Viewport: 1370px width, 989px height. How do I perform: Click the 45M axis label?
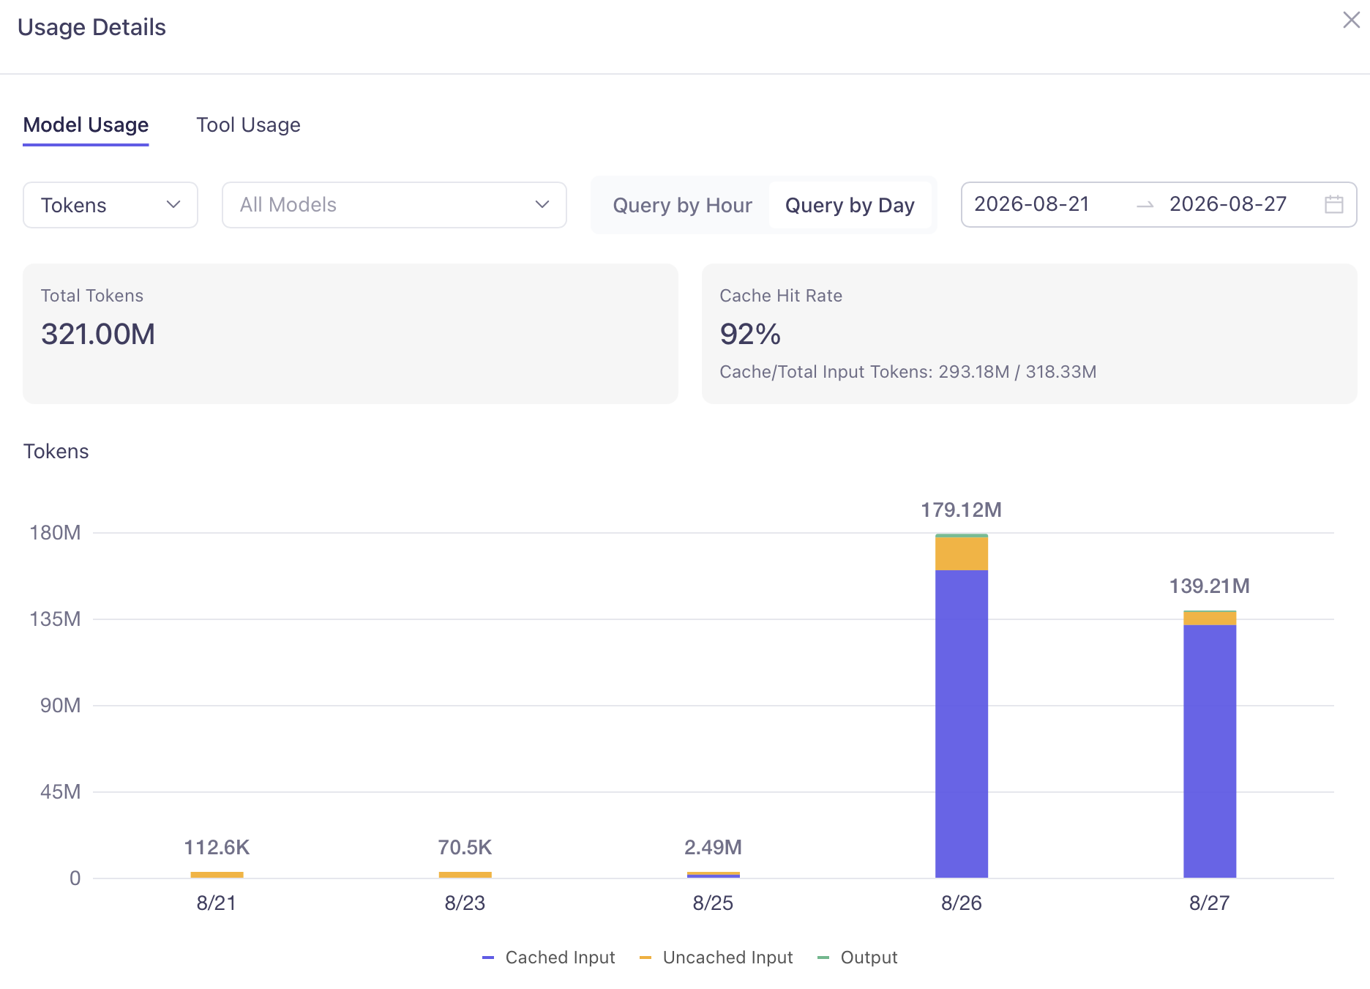click(x=60, y=792)
